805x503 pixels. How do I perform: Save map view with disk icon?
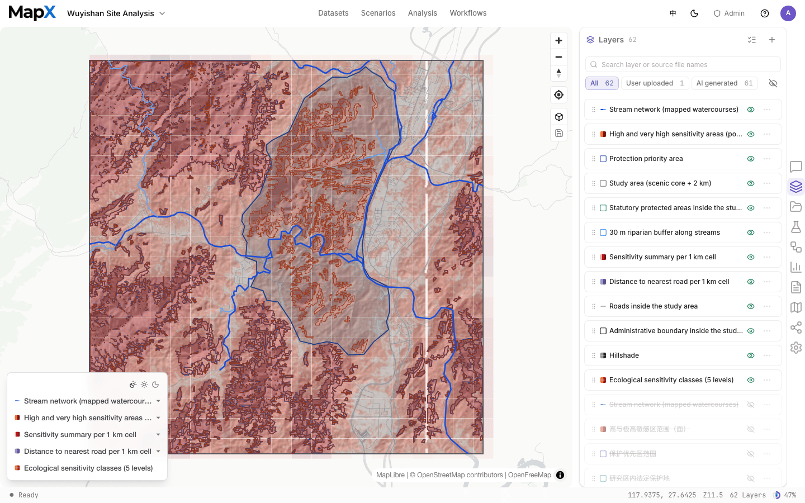click(558, 133)
